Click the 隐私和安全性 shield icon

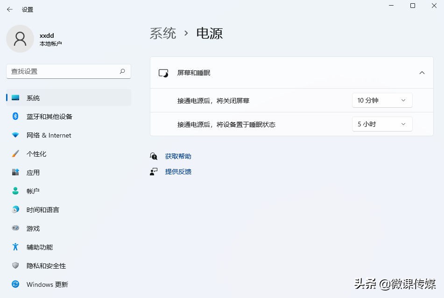(x=15, y=265)
